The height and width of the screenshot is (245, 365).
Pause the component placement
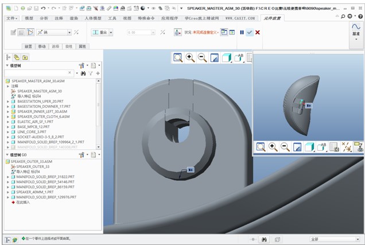point(242,32)
